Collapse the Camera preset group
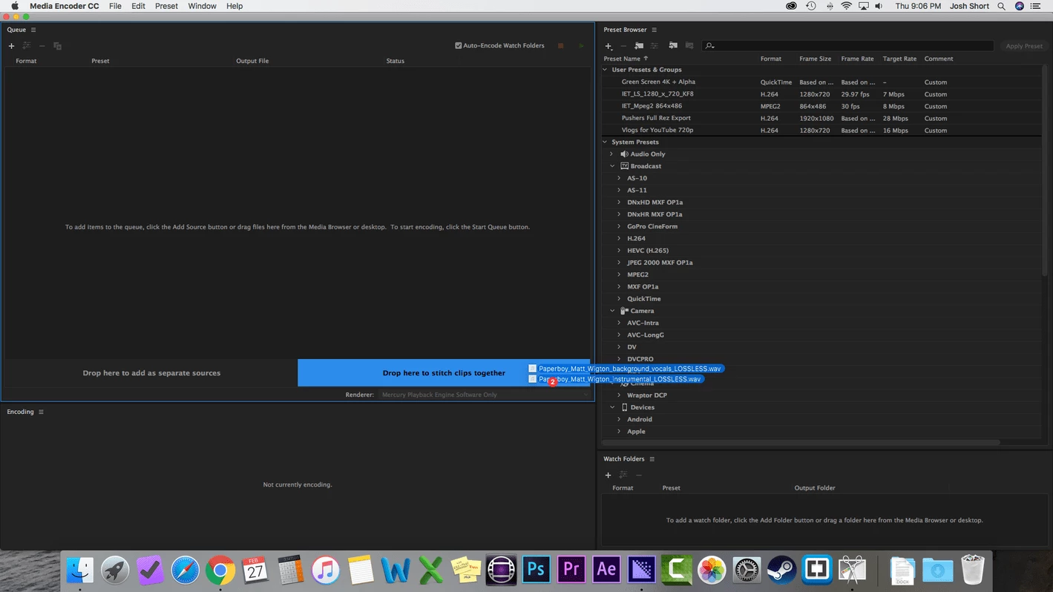1053x592 pixels. (612, 311)
